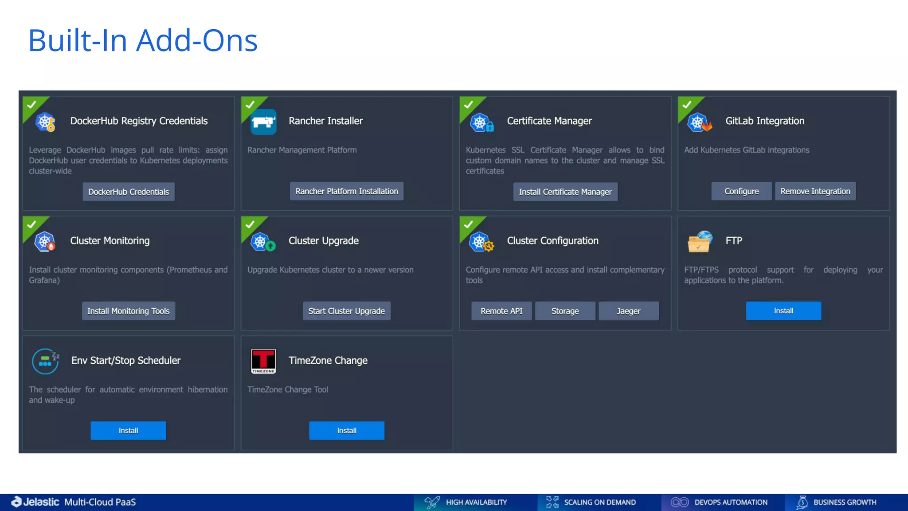Click the green checkmark on DockerHub Registry card
The image size is (908, 511).
[x=31, y=105]
